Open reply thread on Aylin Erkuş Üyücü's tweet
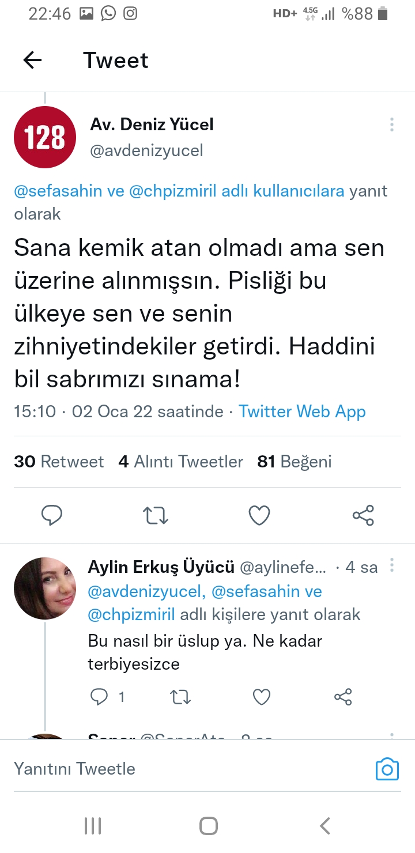This screenshot has width=415, height=853. click(100, 697)
